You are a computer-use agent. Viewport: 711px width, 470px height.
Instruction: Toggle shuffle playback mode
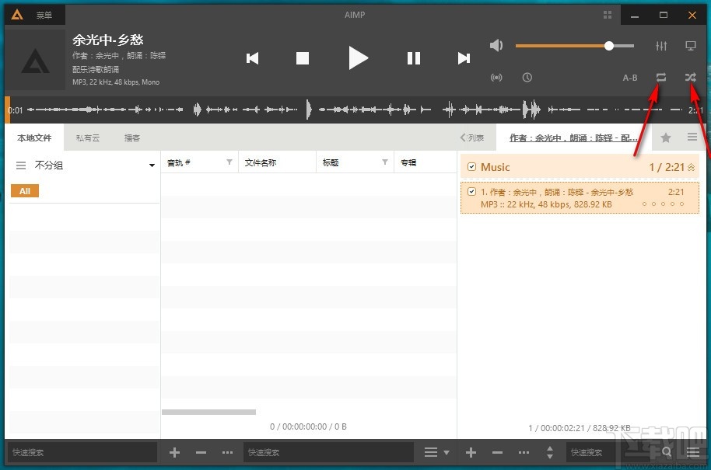(690, 78)
